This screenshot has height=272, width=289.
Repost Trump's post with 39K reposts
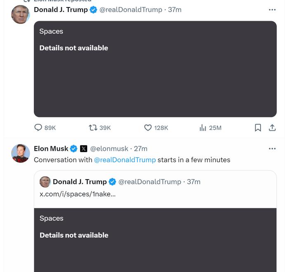[93, 128]
